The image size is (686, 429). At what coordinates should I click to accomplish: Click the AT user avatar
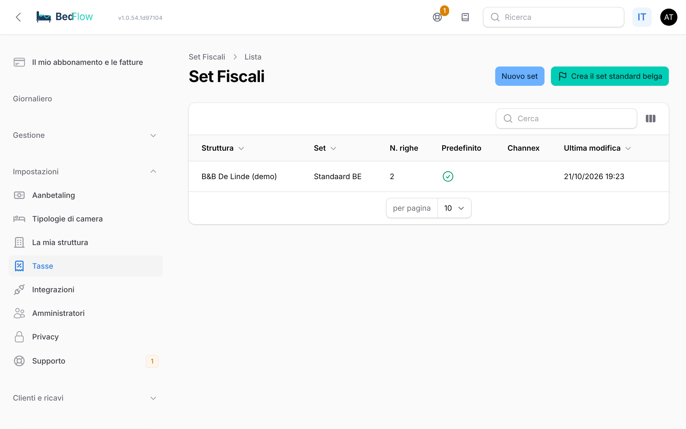click(x=669, y=17)
